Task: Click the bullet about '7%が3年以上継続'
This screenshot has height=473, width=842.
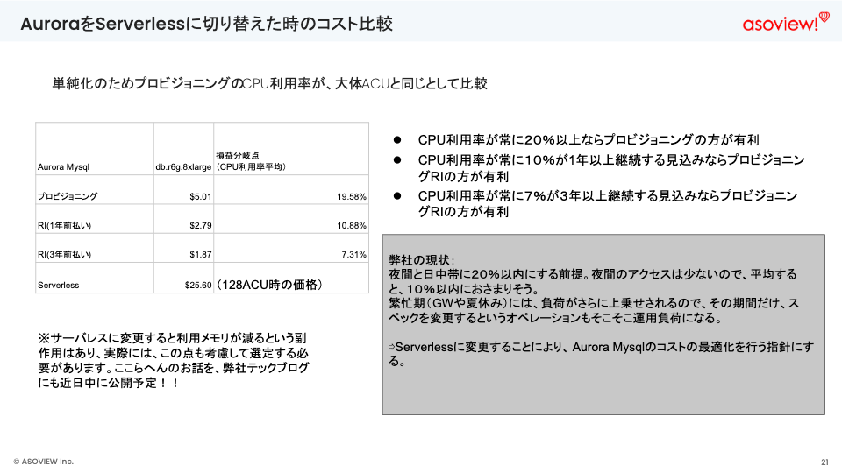Action: pos(607,204)
